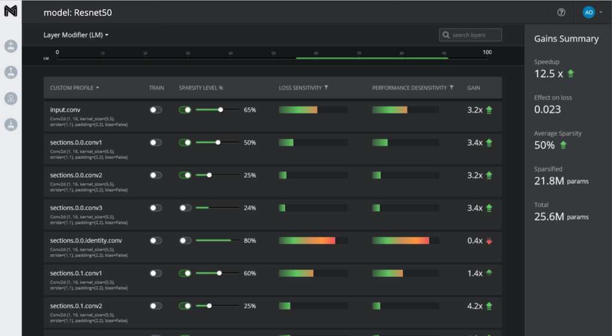Select the sections.0.0.conv3 layer name
This screenshot has width=612, height=336.
pos(76,208)
